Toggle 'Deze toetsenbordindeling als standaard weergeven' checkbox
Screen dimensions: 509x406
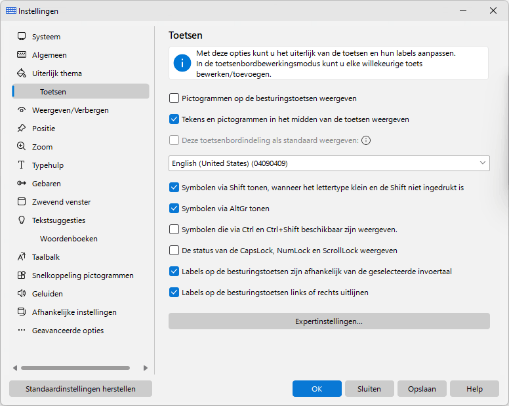174,140
